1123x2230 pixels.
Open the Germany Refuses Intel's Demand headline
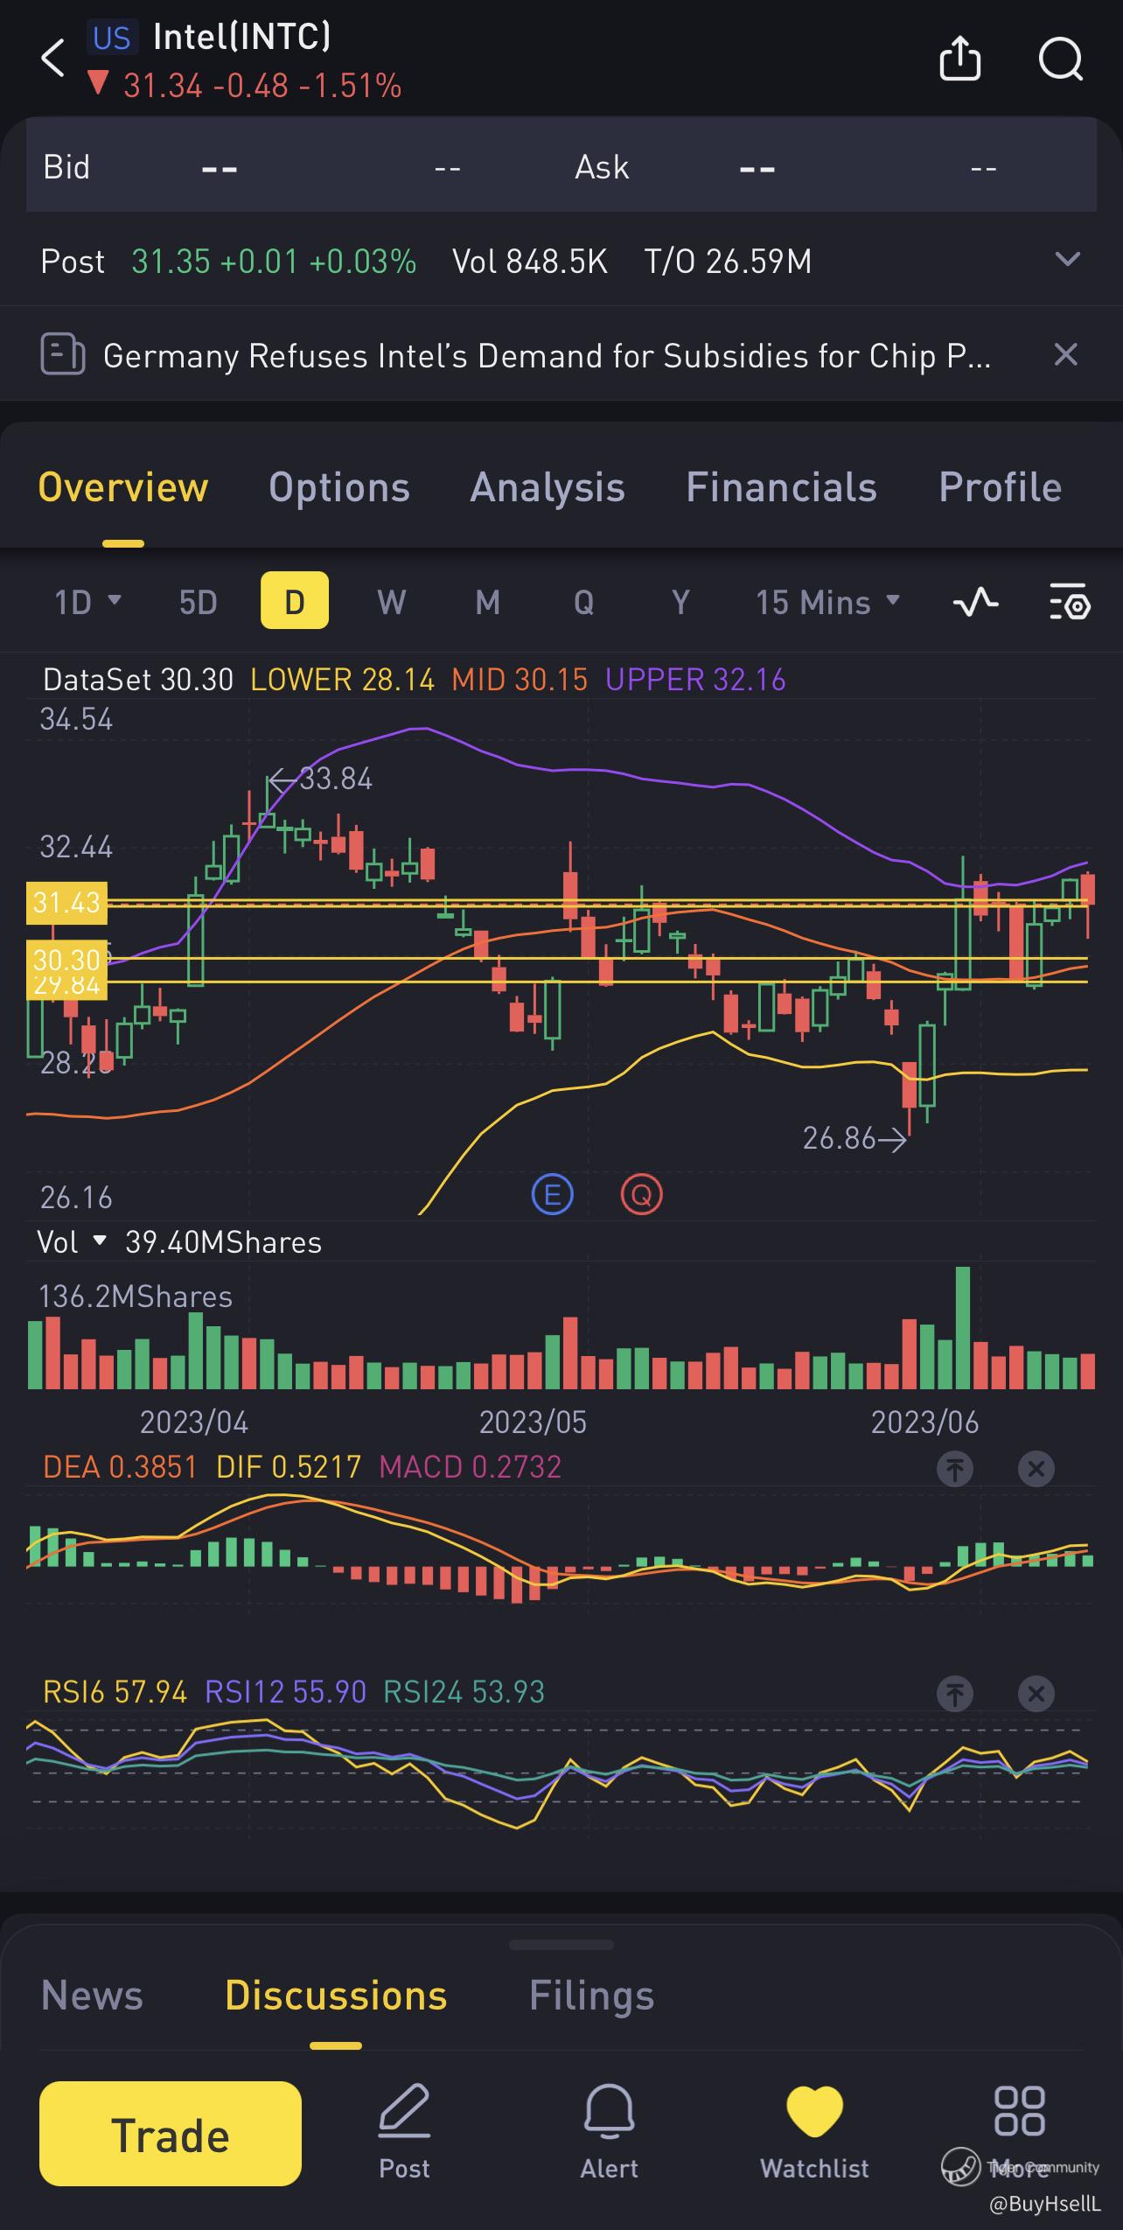547,356
